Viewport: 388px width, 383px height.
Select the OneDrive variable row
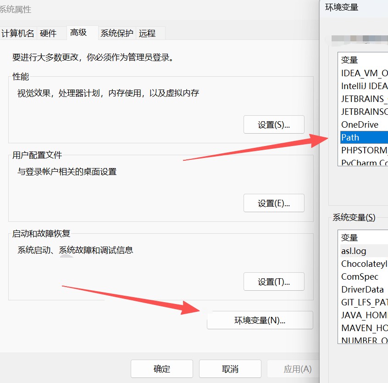(364, 124)
